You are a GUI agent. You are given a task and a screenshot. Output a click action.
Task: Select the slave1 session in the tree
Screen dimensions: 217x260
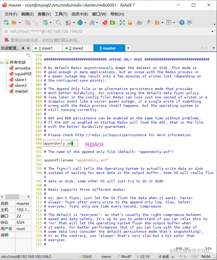(20, 80)
